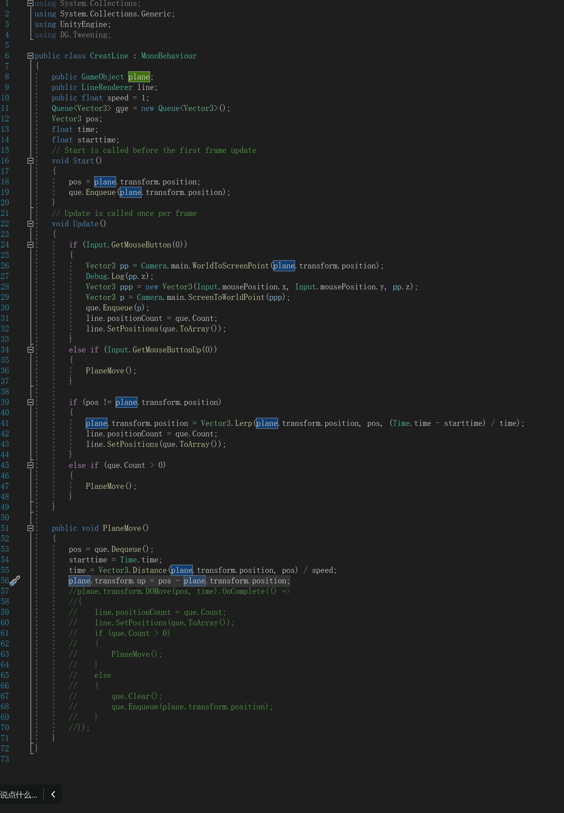Click the '说点什么...' comment input

[x=18, y=795]
